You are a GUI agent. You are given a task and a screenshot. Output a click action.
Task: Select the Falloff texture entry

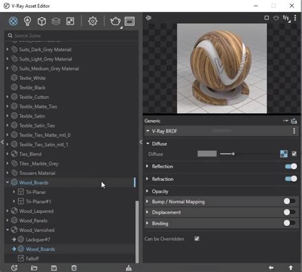(32, 259)
